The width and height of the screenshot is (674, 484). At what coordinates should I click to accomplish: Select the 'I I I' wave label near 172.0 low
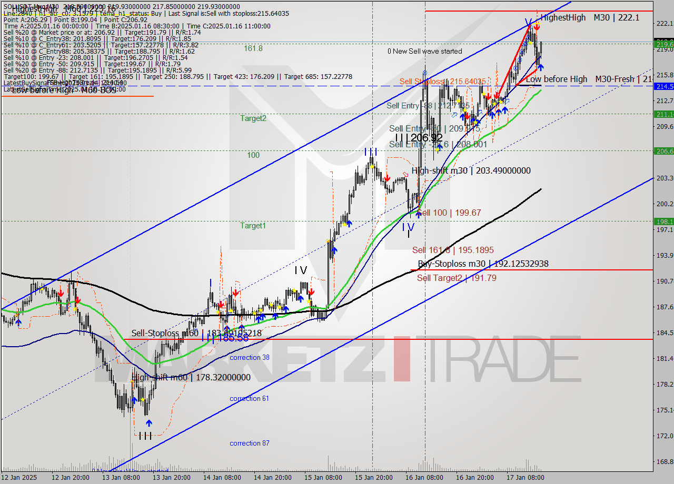[145, 436]
